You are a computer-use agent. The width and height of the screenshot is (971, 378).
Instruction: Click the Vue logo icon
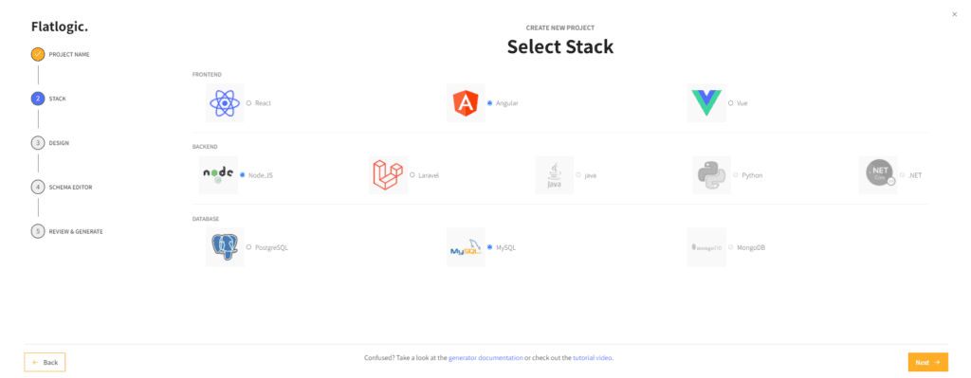tap(706, 103)
